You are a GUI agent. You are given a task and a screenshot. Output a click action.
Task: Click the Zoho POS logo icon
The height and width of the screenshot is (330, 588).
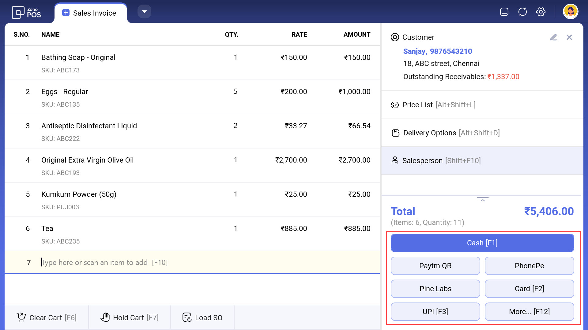tap(18, 13)
